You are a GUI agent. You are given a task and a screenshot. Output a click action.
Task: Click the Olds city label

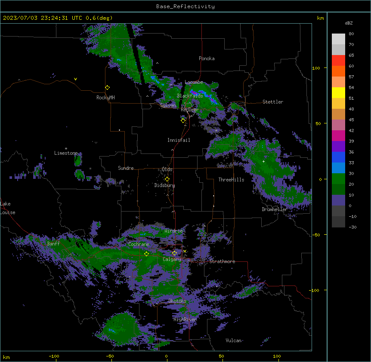click(x=167, y=169)
